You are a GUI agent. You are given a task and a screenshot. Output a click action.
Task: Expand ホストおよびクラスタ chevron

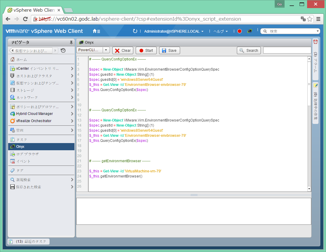click(x=72, y=76)
